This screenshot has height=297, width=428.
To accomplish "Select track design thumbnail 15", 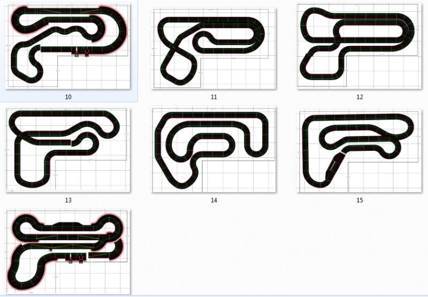I will [359, 151].
